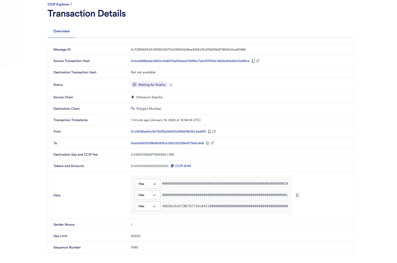
Task: Open the CCIP-BnM token link
Action: [183, 166]
